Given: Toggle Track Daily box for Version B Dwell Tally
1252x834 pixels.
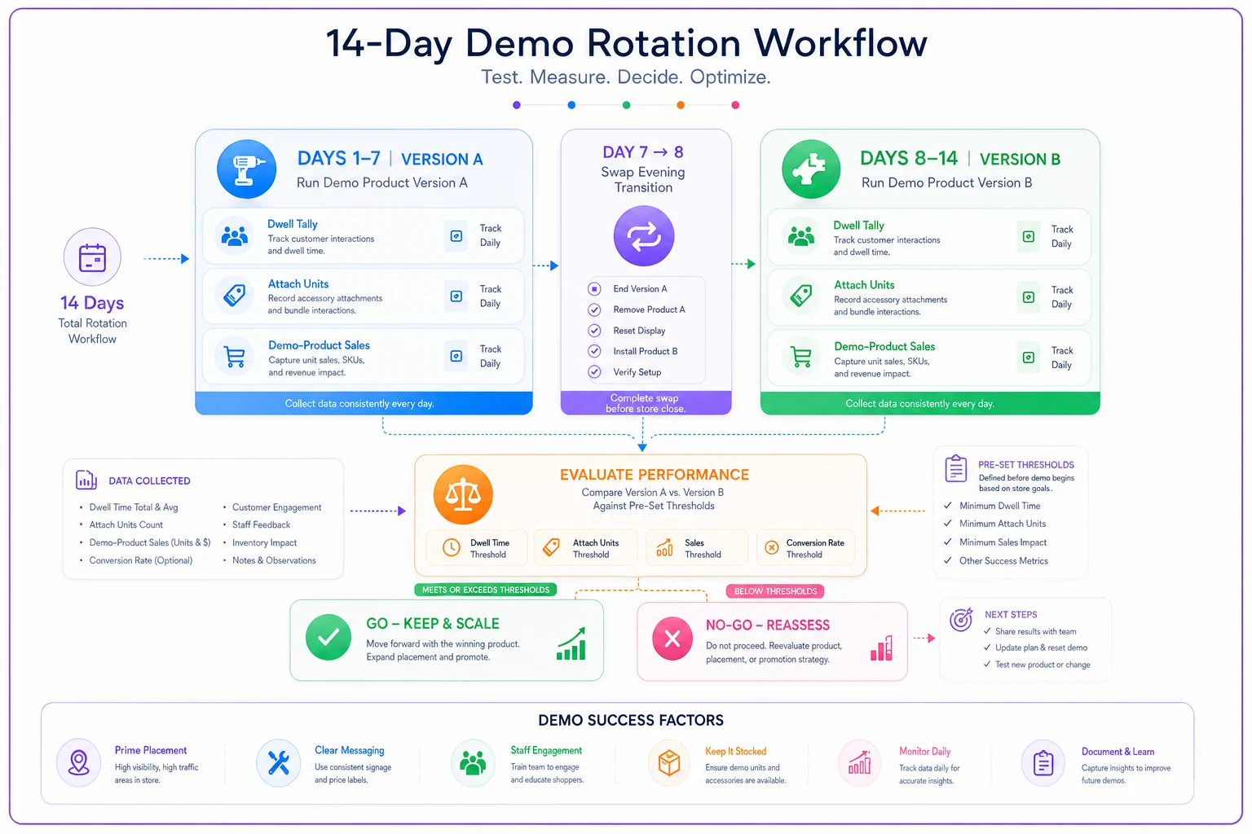Looking at the screenshot, I should (x=1029, y=236).
